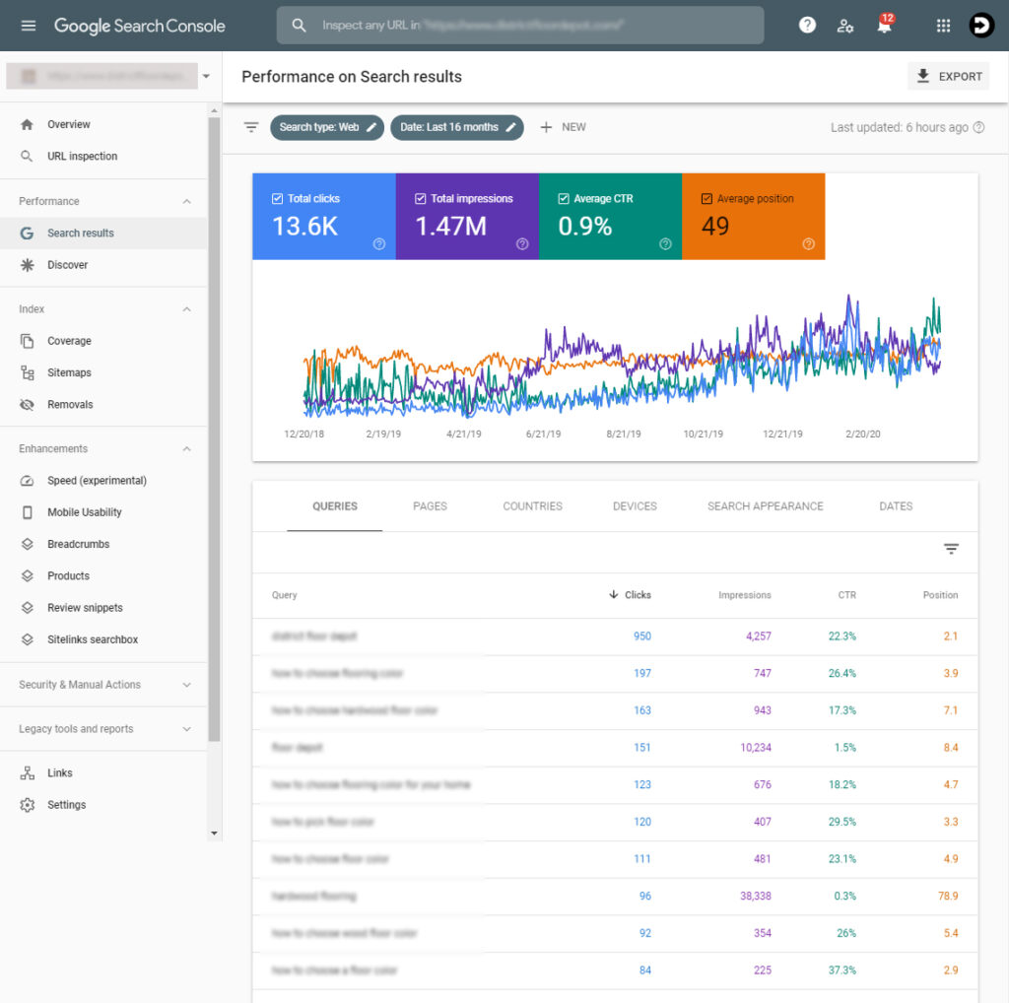
Task: Open the hamburger navigation menu
Action: tap(29, 26)
